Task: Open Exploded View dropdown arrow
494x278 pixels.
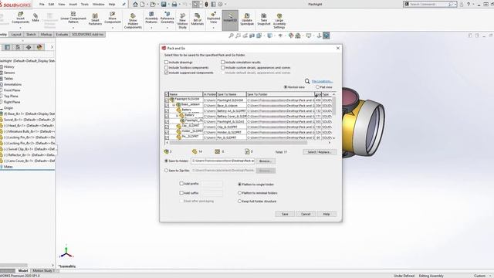Action: 214,28
